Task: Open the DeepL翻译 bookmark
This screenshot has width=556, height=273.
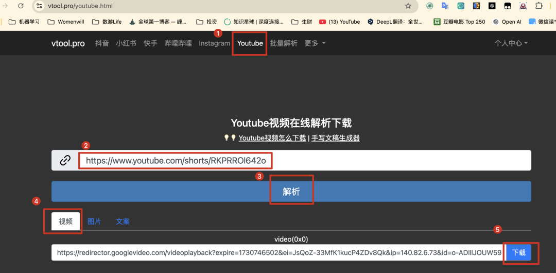Action: coord(395,22)
